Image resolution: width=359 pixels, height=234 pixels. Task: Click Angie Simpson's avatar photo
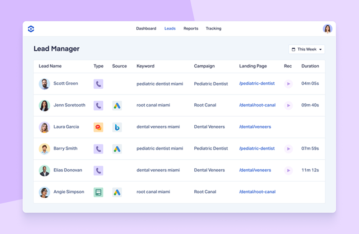(44, 192)
